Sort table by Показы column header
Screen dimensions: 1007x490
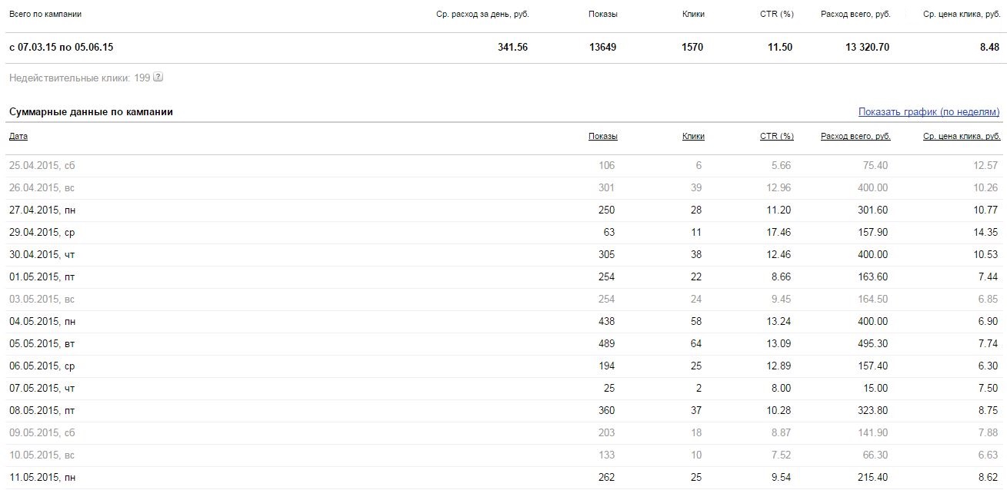602,136
